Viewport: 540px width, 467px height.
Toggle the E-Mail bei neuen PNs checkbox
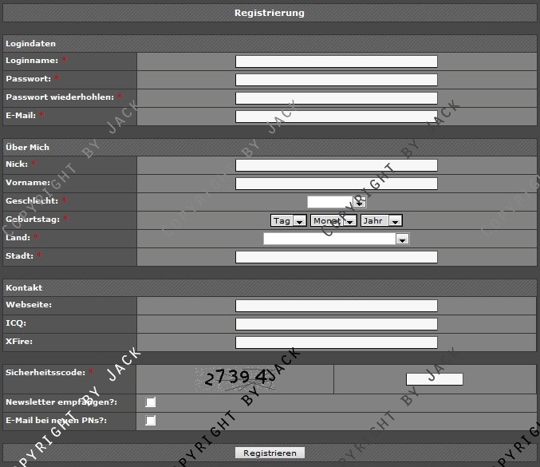tap(151, 421)
